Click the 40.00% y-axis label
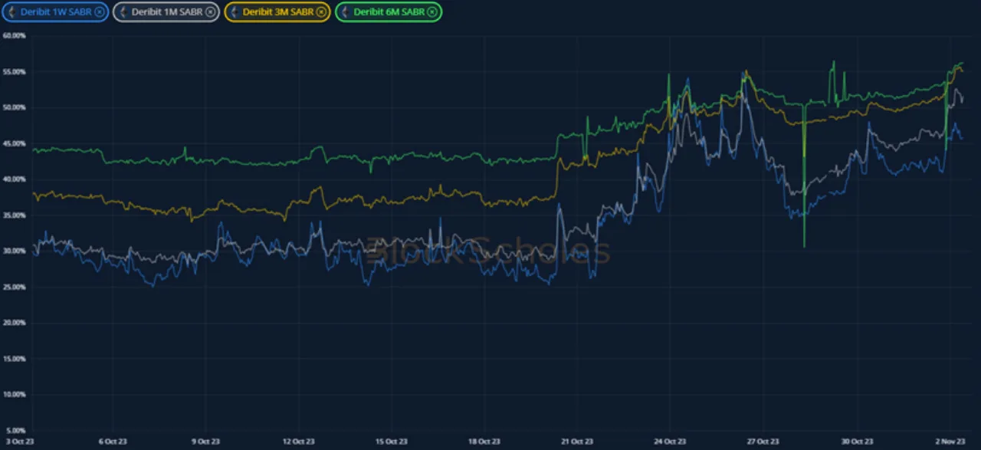981x450 pixels. coord(14,179)
